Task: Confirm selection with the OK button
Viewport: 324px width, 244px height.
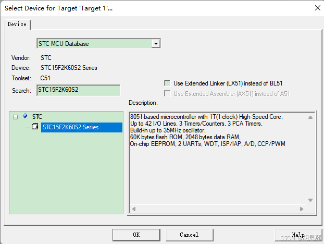Action: pos(136,235)
